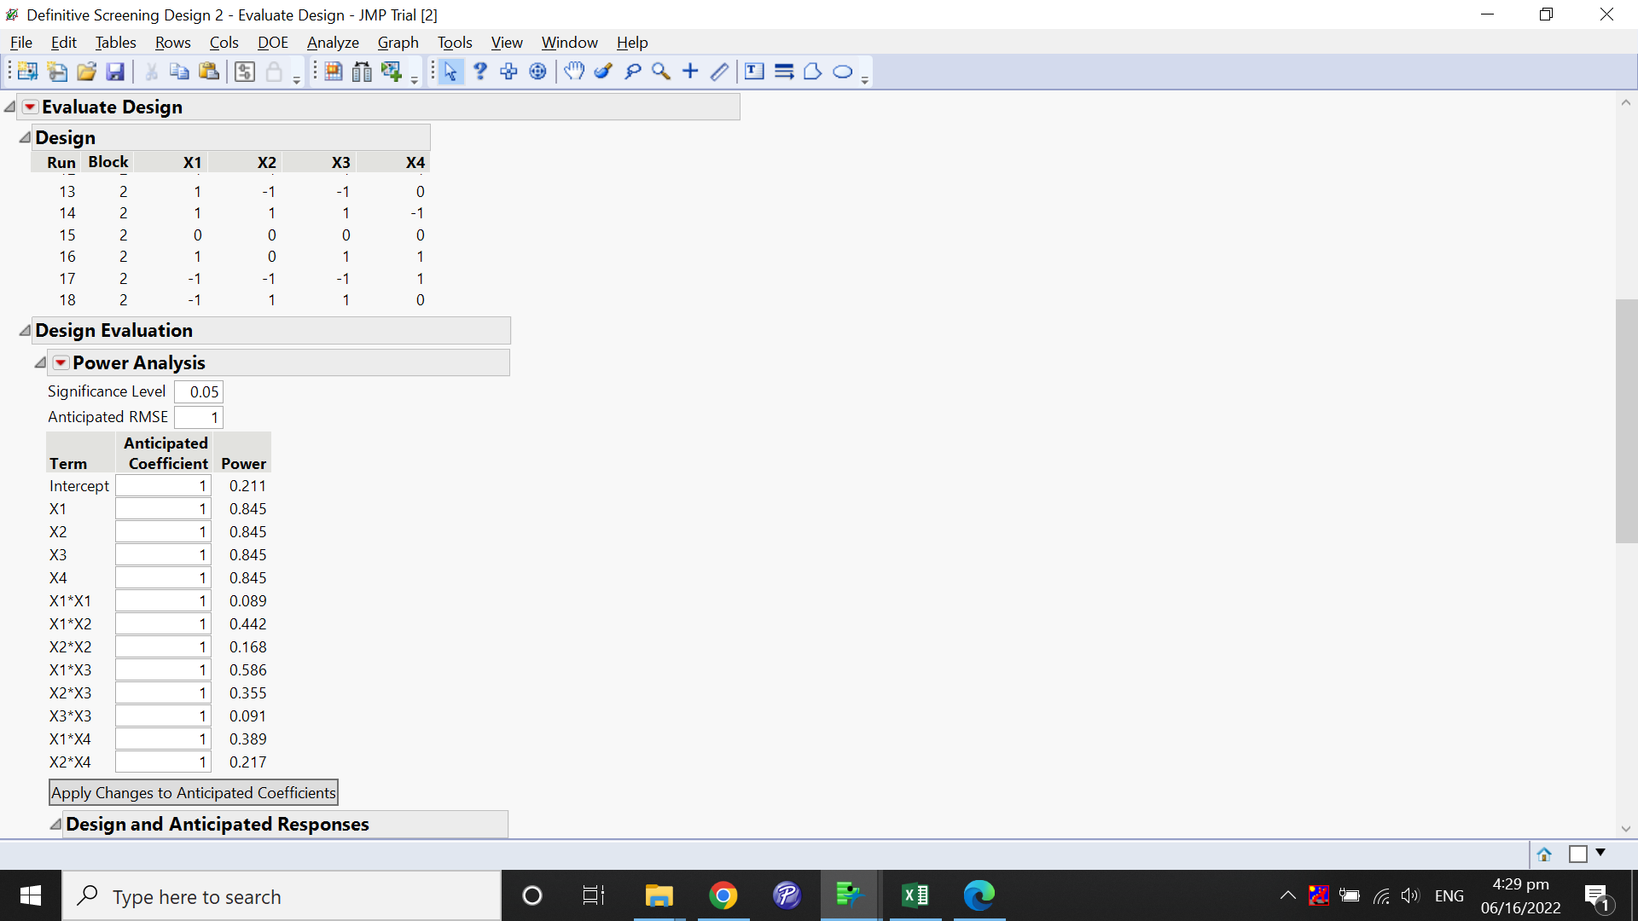This screenshot has height=921, width=1638.
Task: Activate the Brush tool
Action: pos(604,72)
